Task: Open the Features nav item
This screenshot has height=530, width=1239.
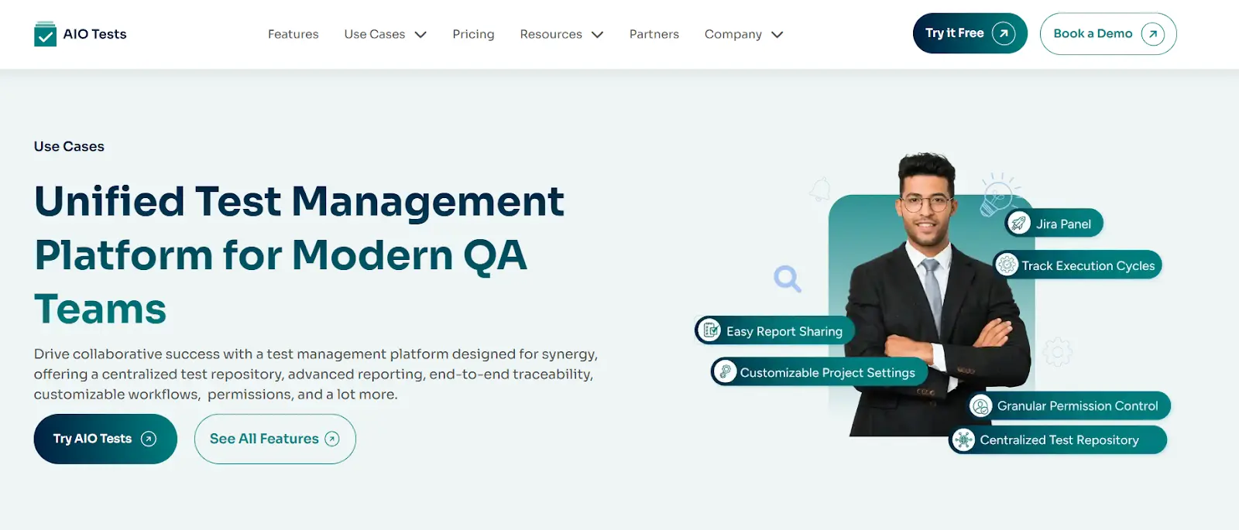Action: click(x=293, y=34)
